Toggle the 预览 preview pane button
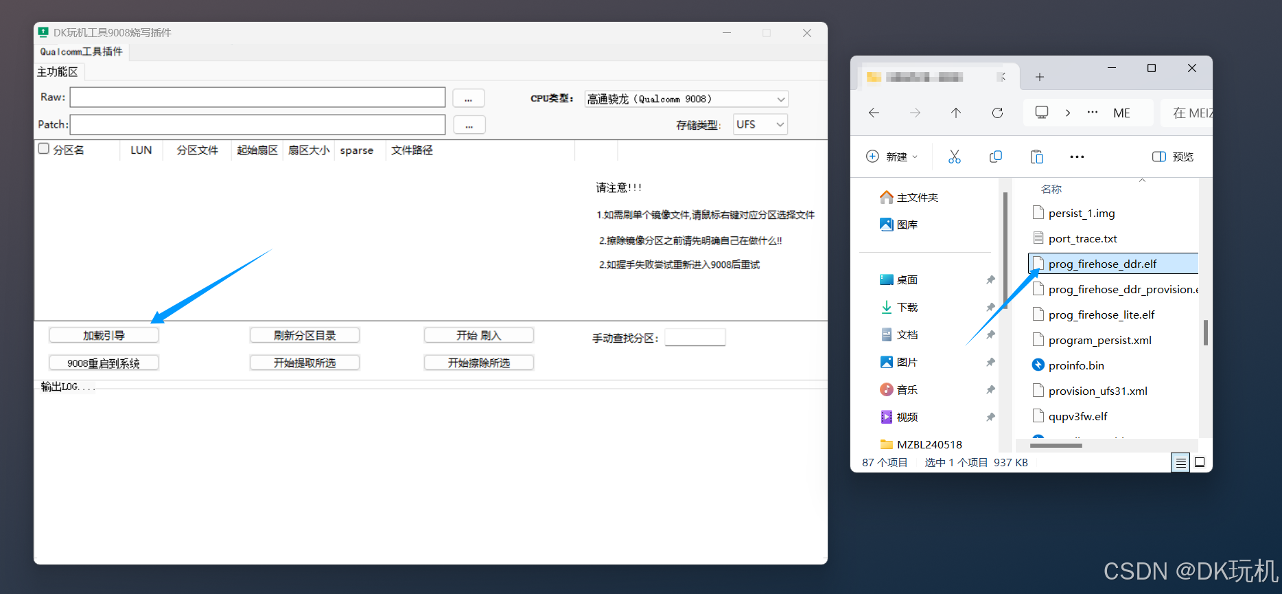 [x=1173, y=157]
